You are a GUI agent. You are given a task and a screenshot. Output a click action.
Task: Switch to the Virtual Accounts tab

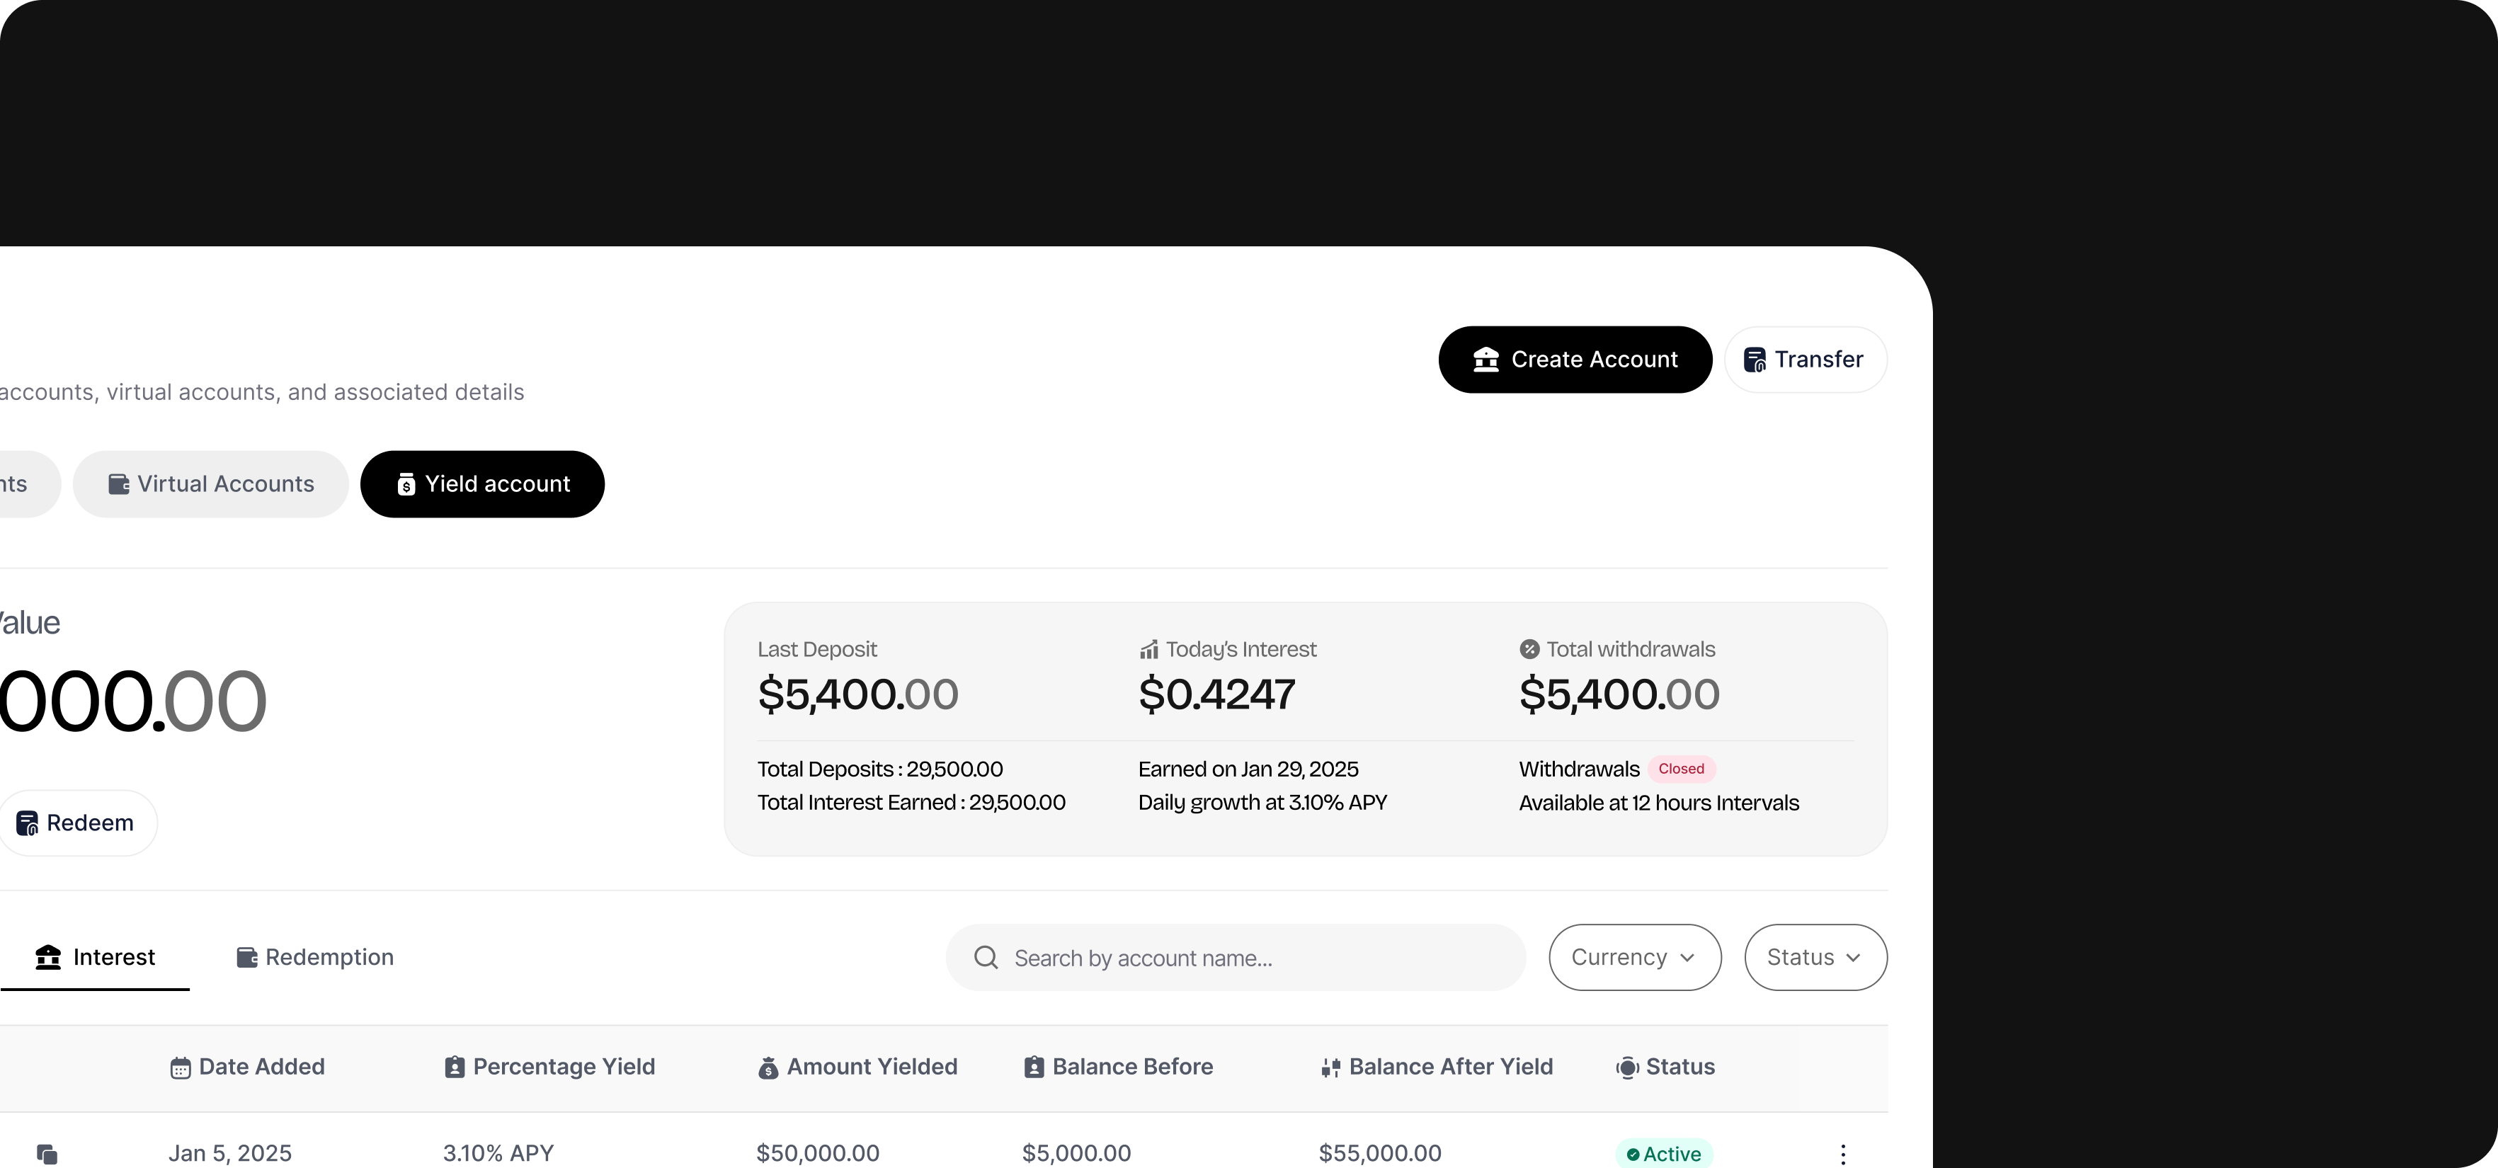(x=210, y=483)
